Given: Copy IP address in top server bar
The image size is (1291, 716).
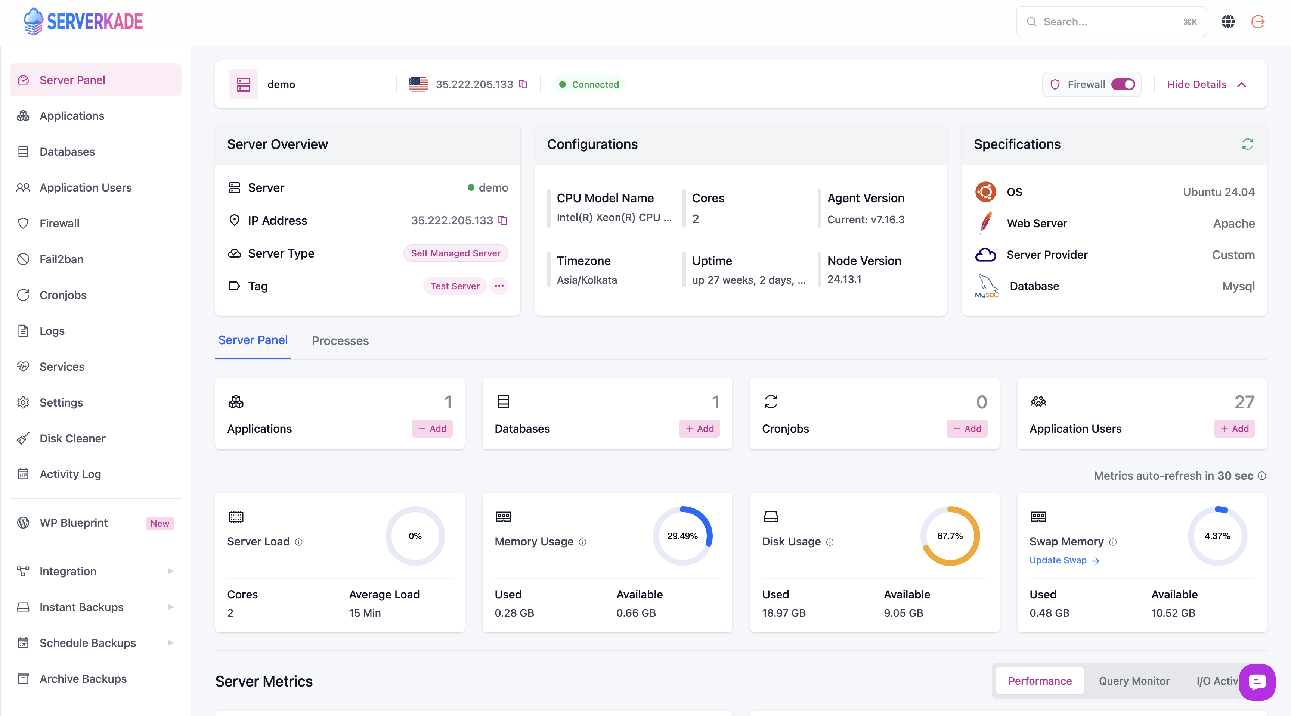Looking at the screenshot, I should pos(523,84).
